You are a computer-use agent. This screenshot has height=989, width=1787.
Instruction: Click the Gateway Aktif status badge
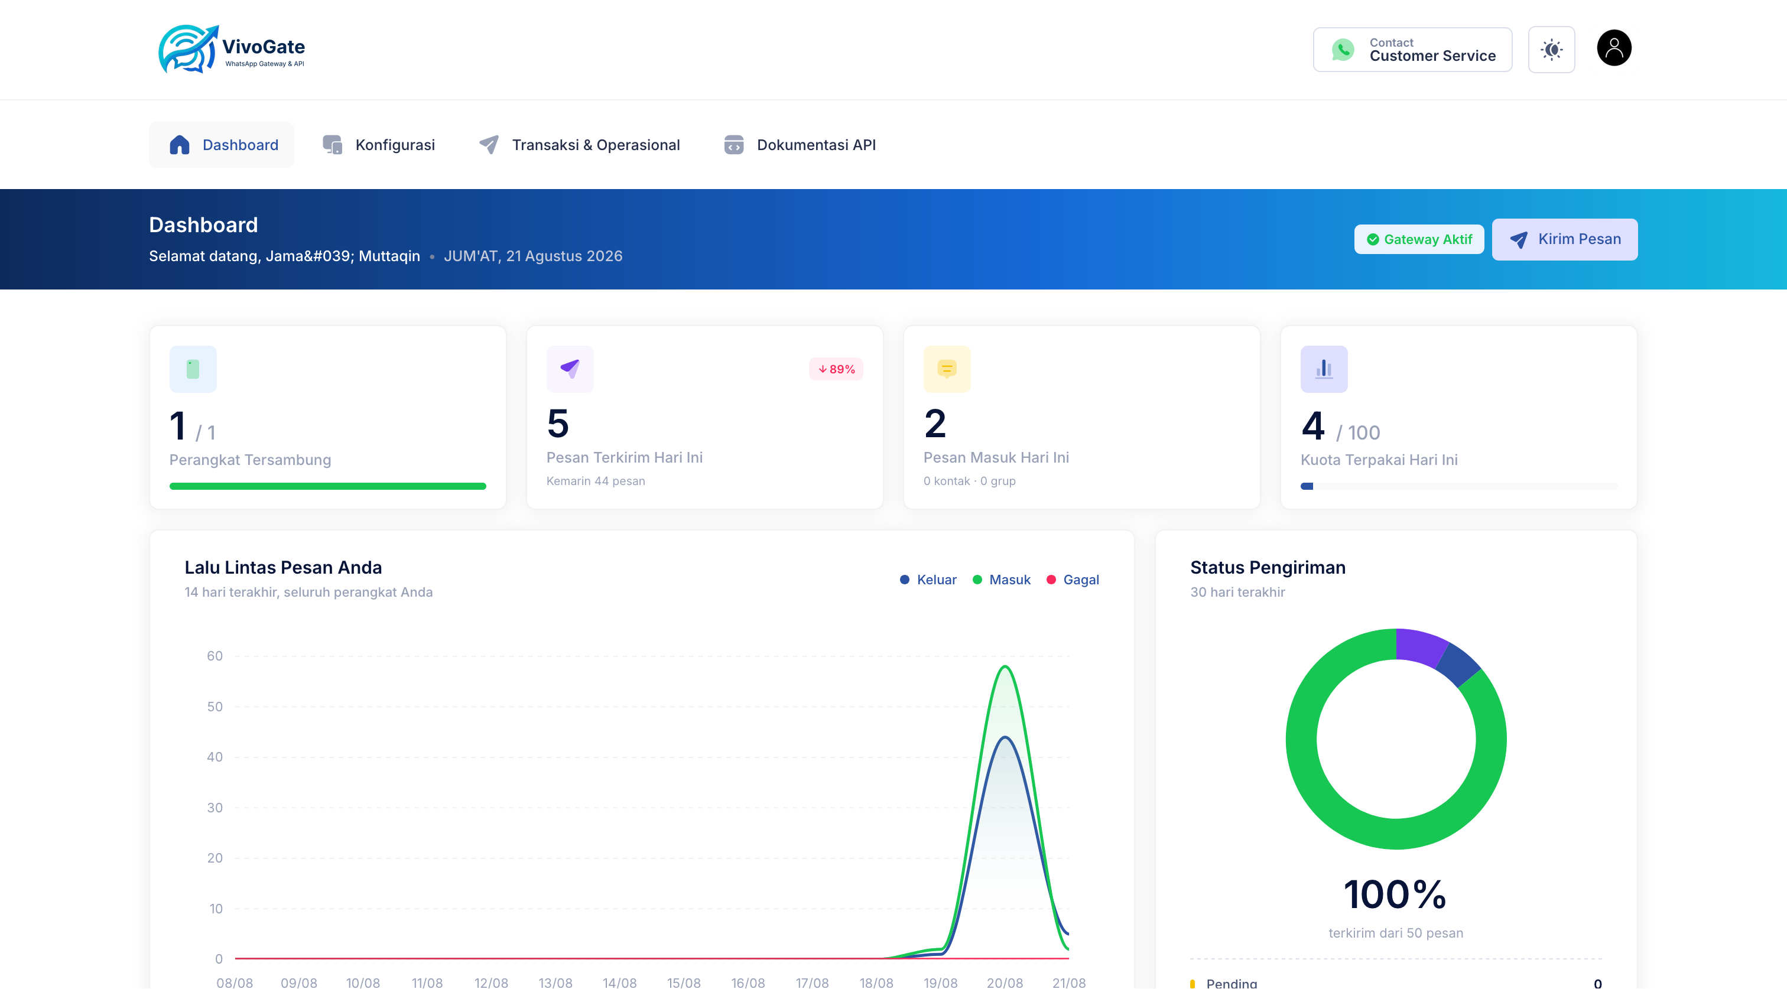pyautogui.click(x=1419, y=239)
